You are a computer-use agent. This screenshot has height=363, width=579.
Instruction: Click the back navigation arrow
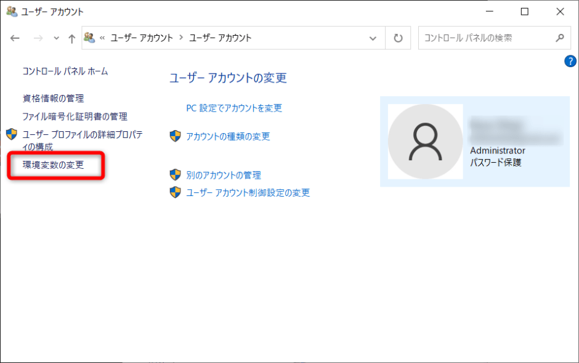(x=15, y=38)
